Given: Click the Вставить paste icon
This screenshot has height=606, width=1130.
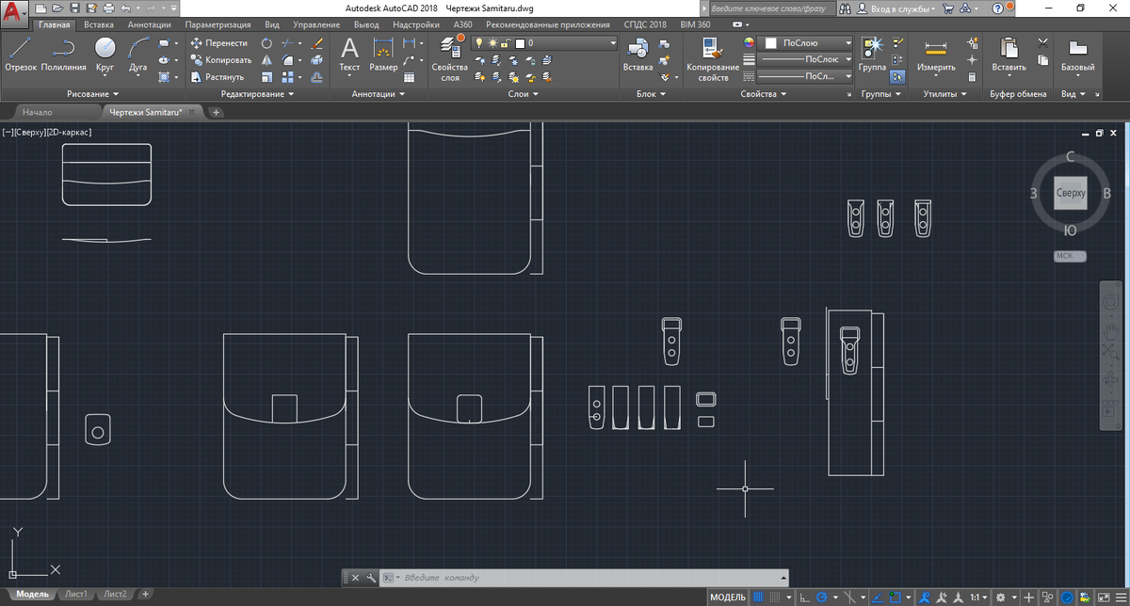Looking at the screenshot, I should (1009, 55).
